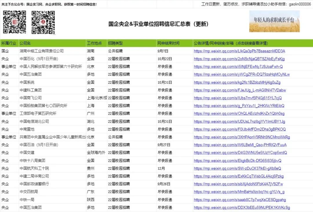Open the link for 中国船舶集团第七〇四研究所
Image resolution: width=313 pixels, height=212 pixels.
[x=239, y=106]
